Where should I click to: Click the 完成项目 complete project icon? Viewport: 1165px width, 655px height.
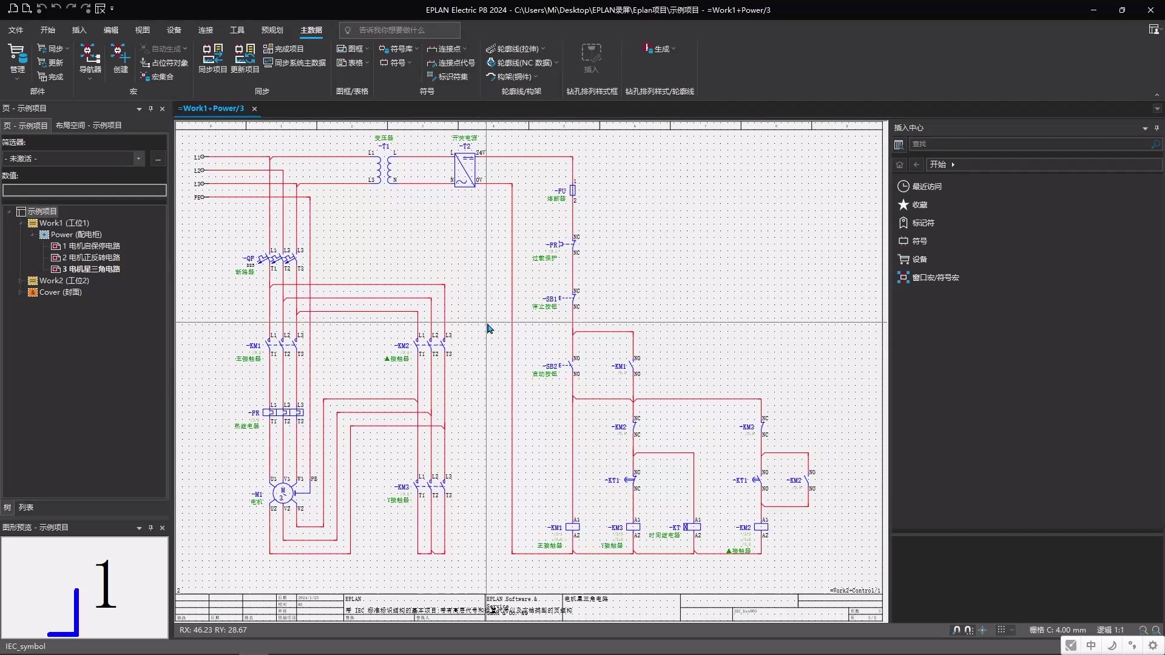pos(284,49)
